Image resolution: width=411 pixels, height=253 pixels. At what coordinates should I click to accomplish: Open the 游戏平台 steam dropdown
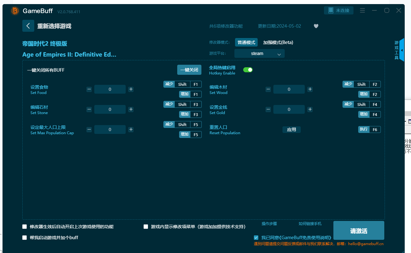(x=260, y=53)
